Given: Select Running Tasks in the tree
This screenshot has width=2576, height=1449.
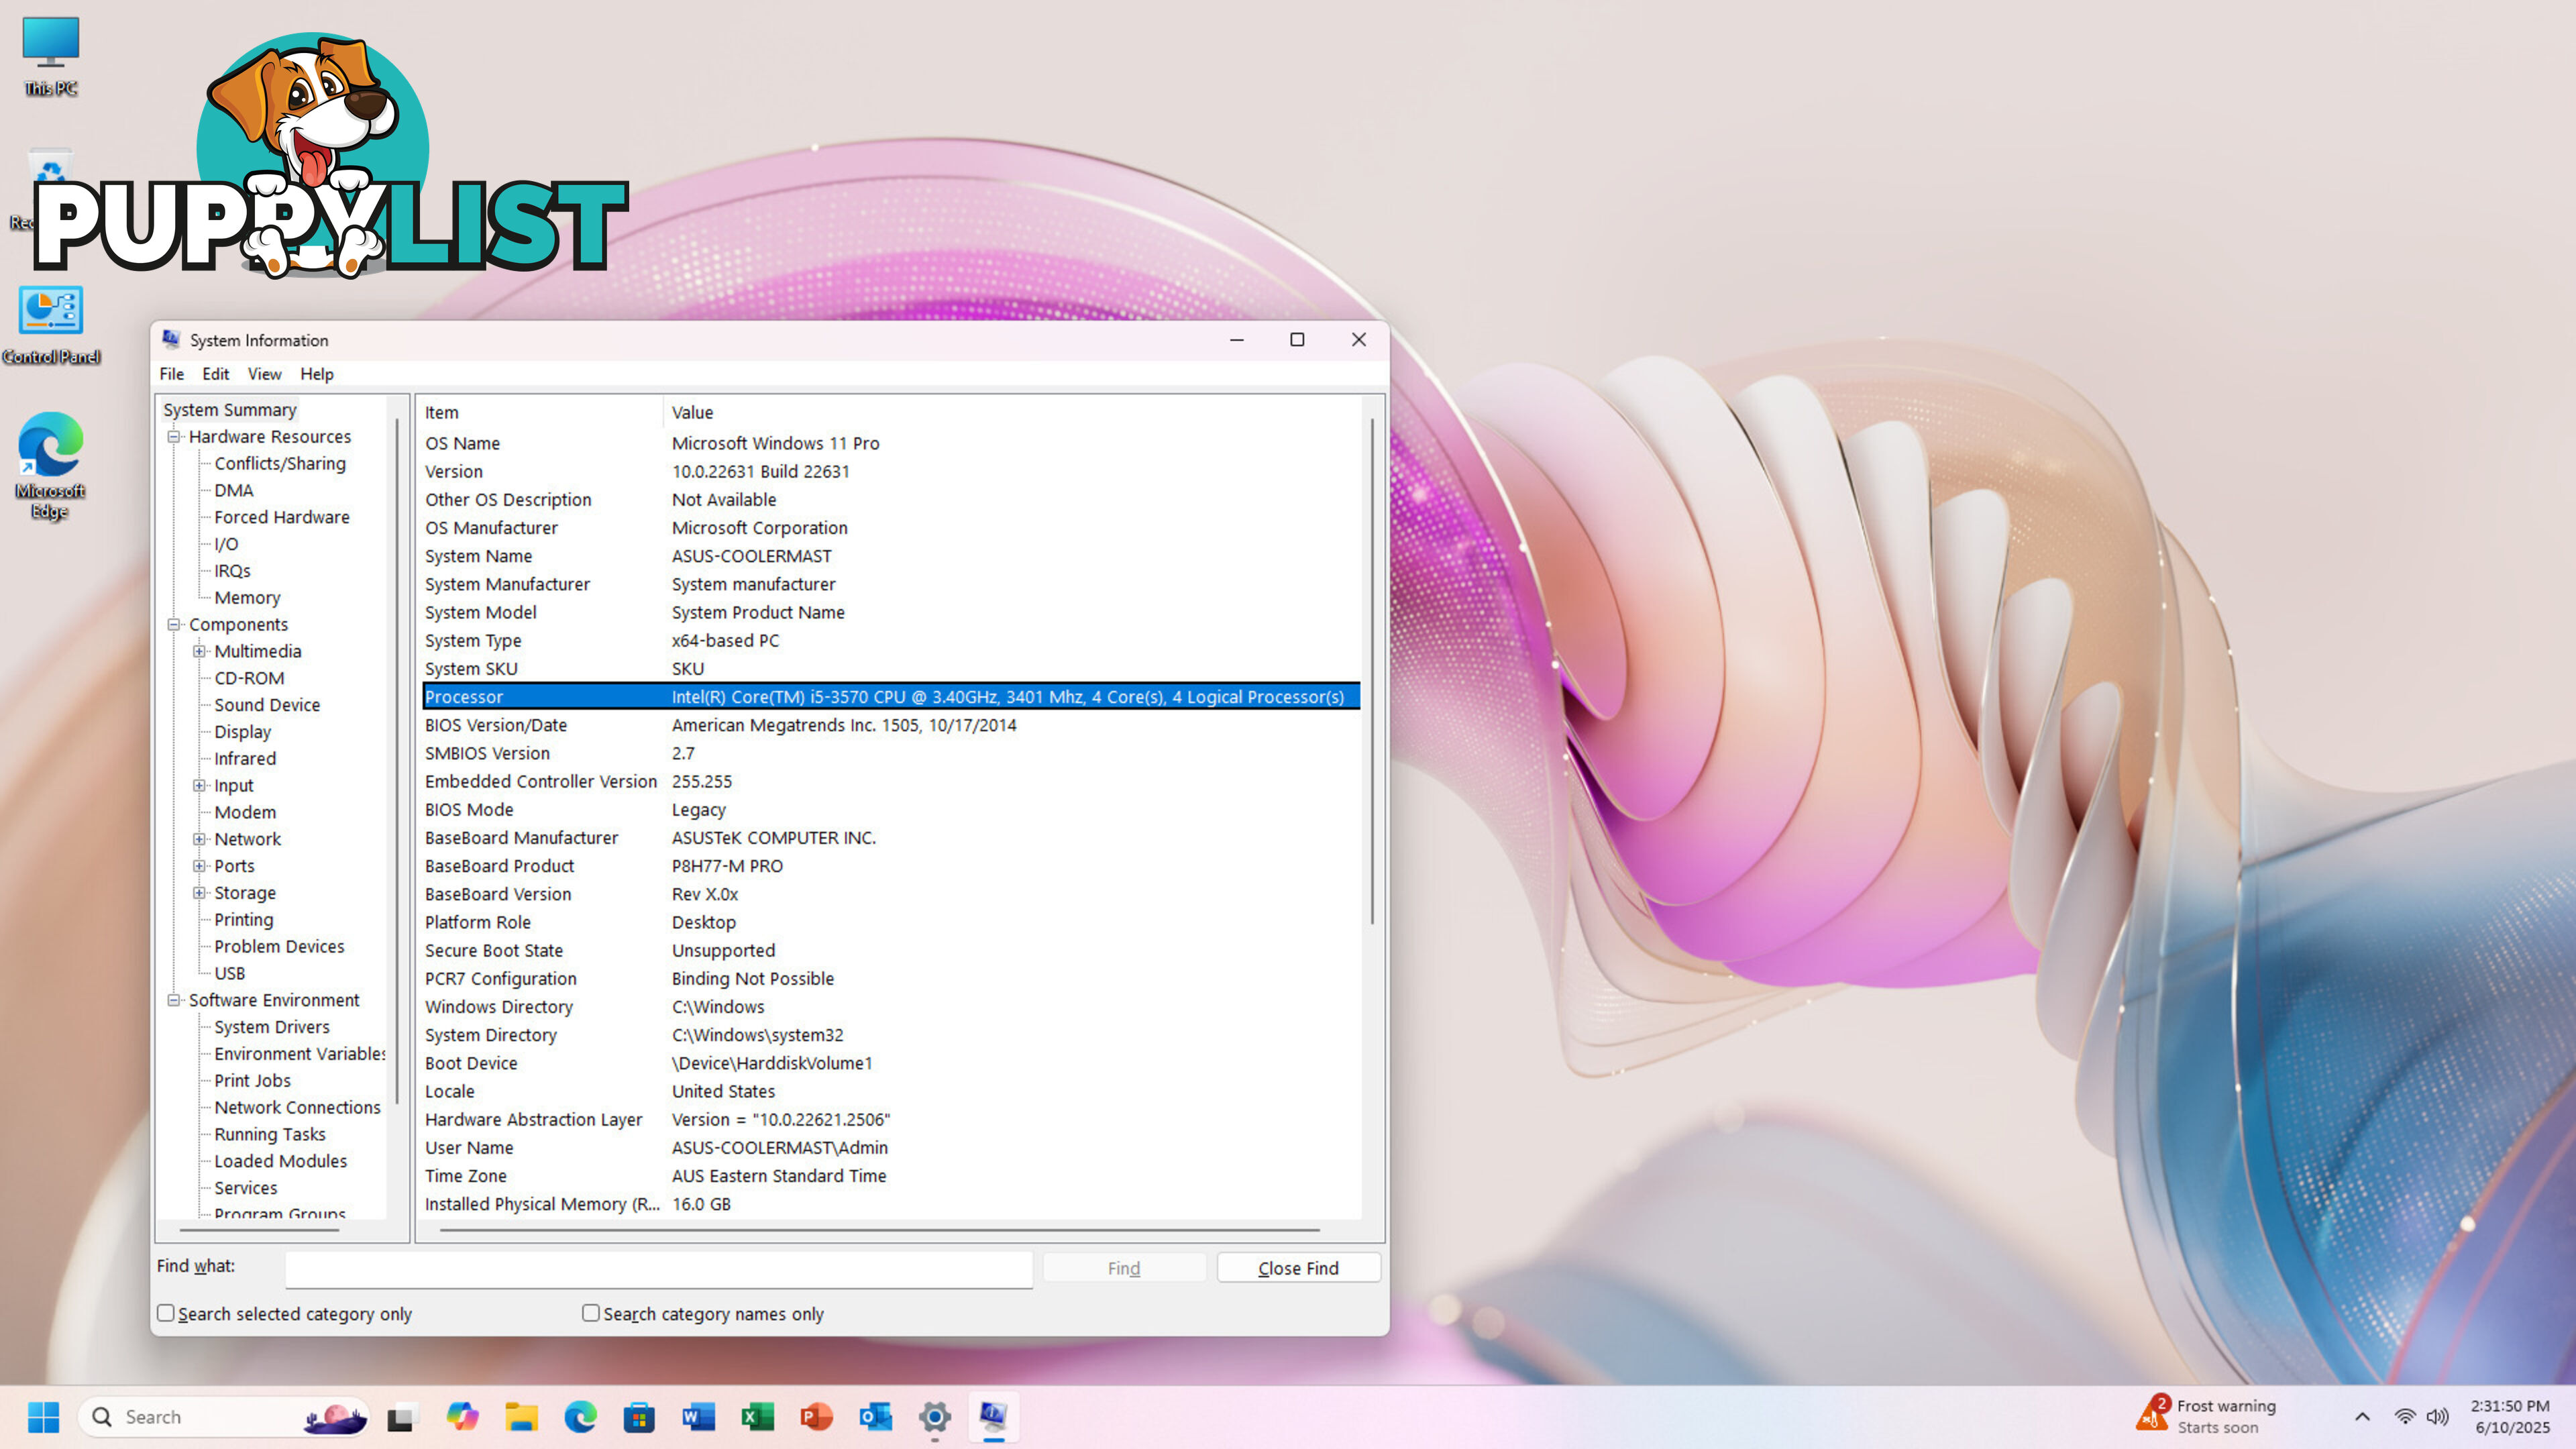Looking at the screenshot, I should [x=270, y=1134].
